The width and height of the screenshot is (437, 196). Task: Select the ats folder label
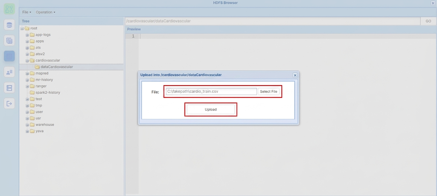click(x=38, y=47)
